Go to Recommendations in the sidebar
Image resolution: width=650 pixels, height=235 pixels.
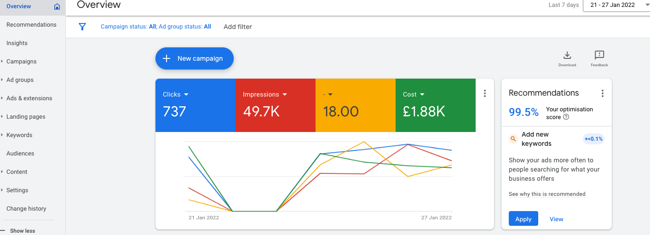point(31,25)
